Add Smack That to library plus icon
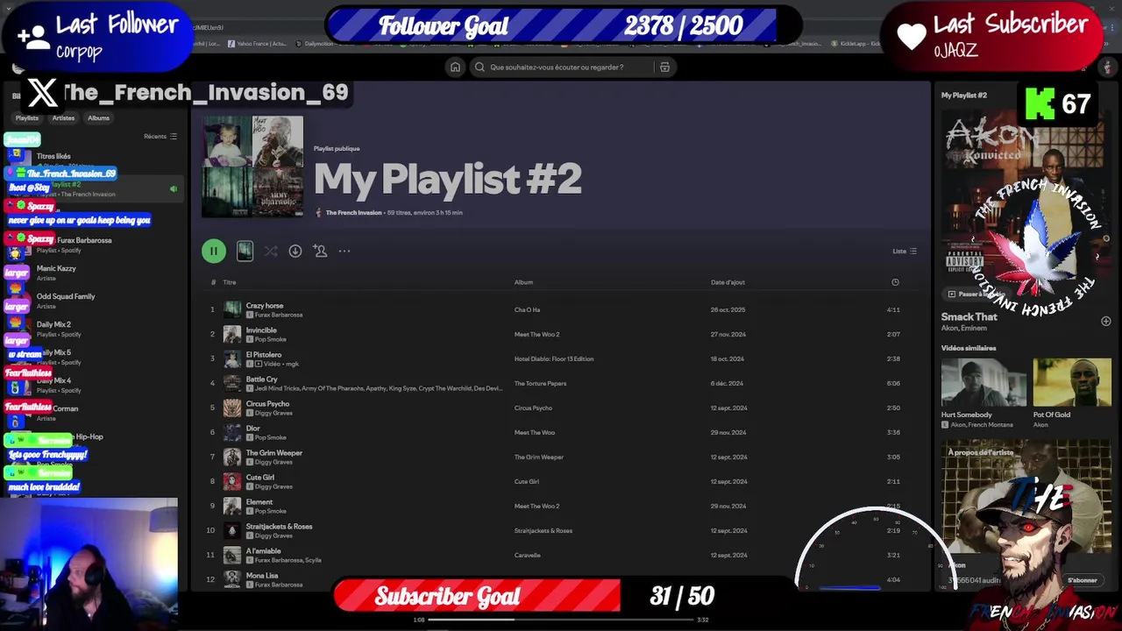1122x631 pixels. pos(1105,322)
